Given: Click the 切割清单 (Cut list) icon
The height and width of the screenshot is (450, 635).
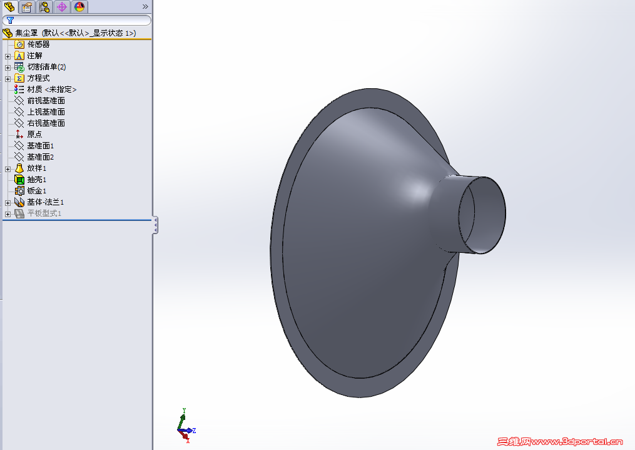Looking at the screenshot, I should (19, 66).
